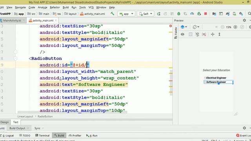This screenshot has width=251, height=141.
Task: Open the Build menu
Action: 65,7
